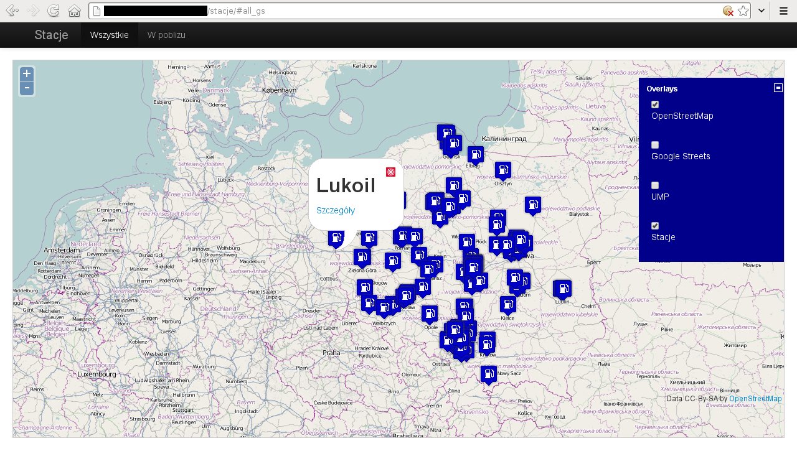Select the lone station marker west of Białystok
The height and width of the screenshot is (451, 797).
point(533,205)
